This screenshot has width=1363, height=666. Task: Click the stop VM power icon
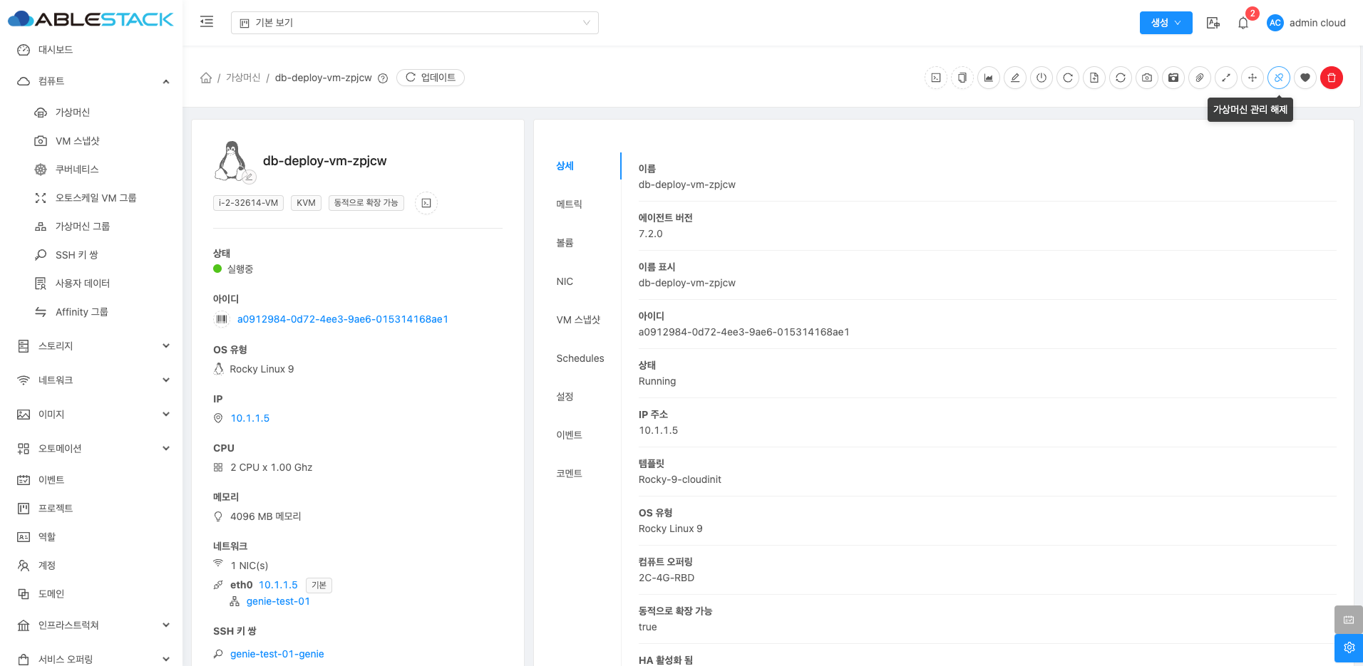point(1041,78)
